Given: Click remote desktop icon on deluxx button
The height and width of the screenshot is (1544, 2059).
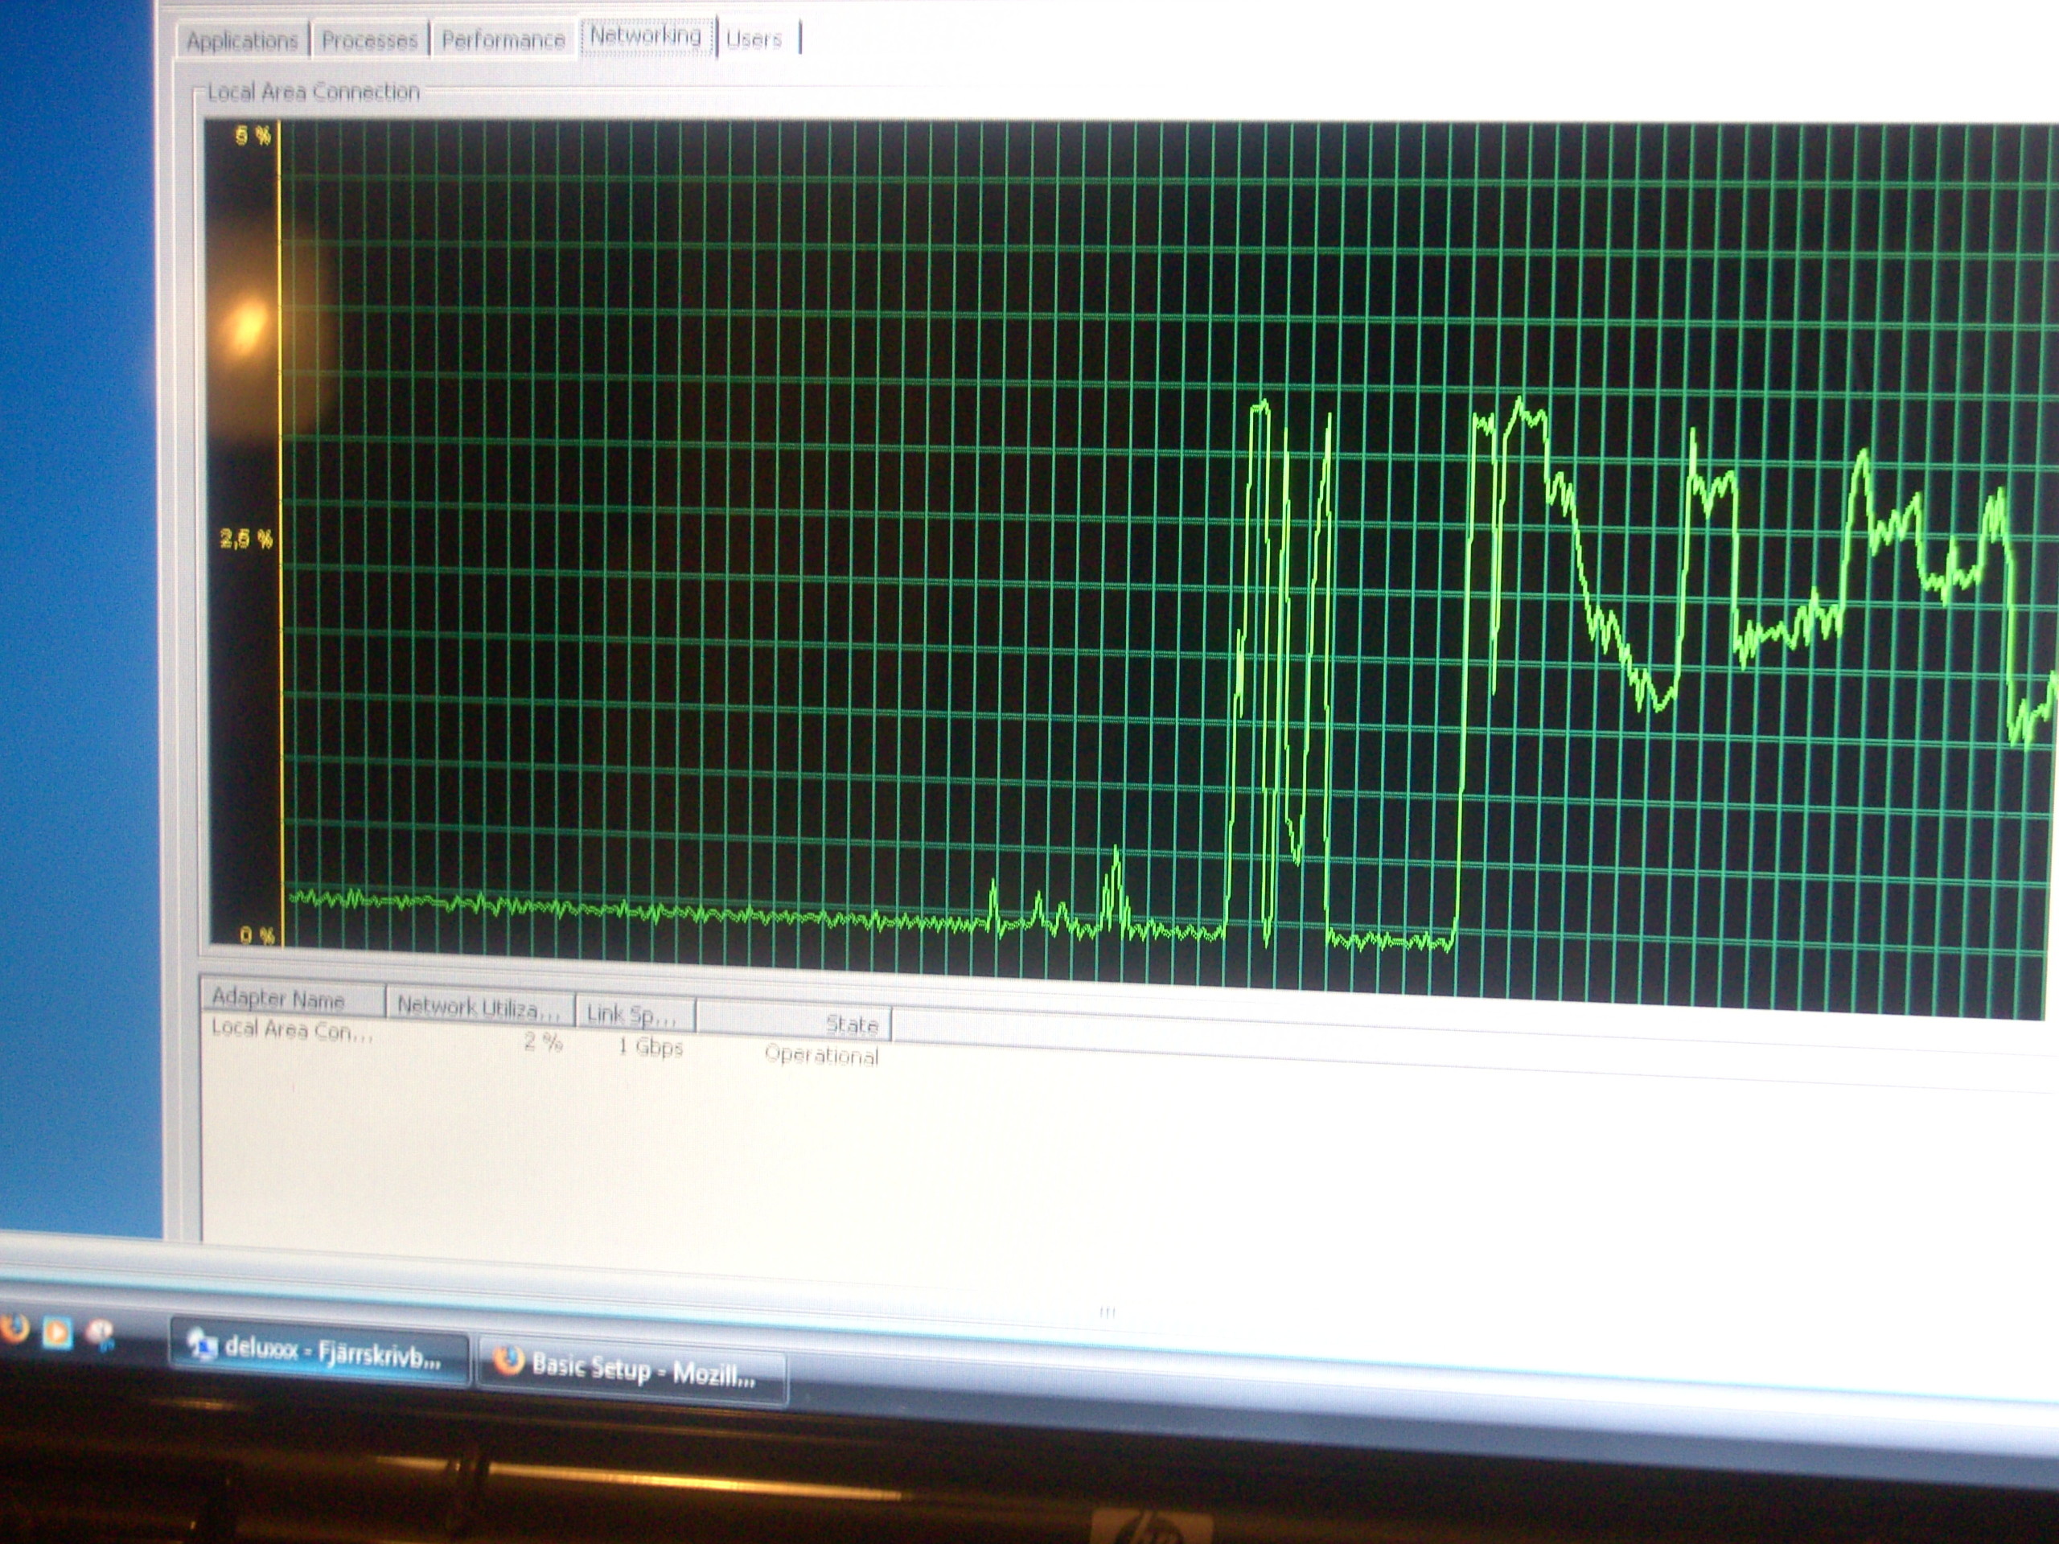Looking at the screenshot, I should (x=201, y=1344).
